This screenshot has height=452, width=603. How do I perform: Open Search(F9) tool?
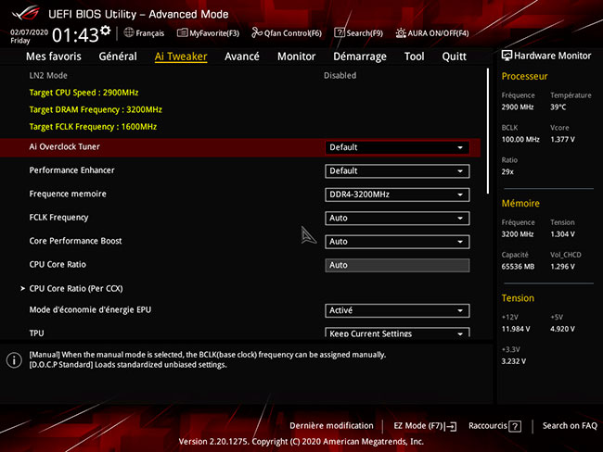340,32
